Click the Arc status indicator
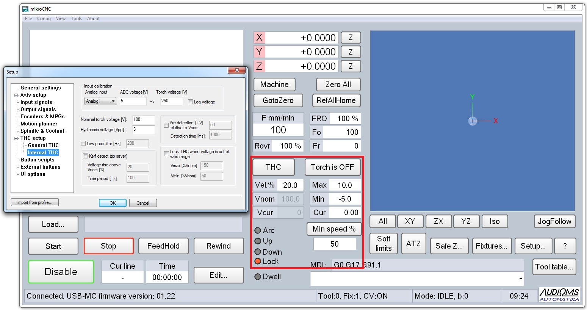The height and width of the screenshot is (310, 587). coord(258,230)
